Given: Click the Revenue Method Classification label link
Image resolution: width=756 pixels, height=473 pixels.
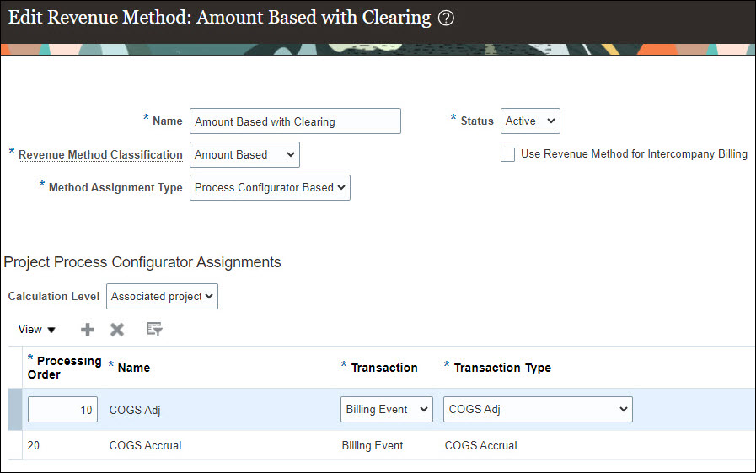Looking at the screenshot, I should 100,155.
